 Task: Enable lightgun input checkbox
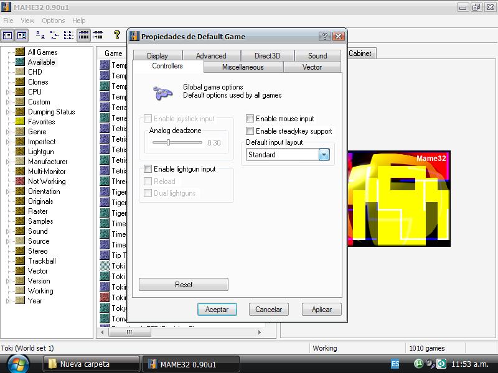[x=148, y=168]
